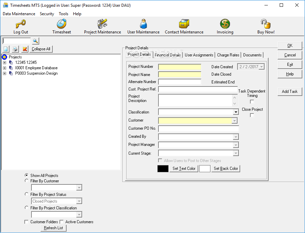Click the Refresh List button

pyautogui.click(x=53, y=228)
